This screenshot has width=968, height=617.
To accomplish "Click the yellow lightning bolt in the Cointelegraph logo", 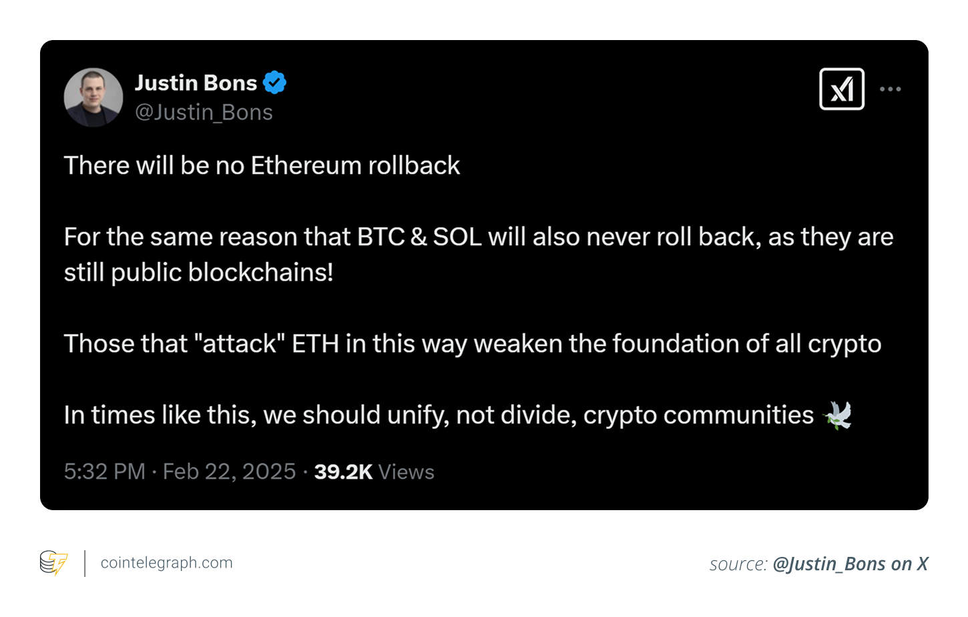I will [59, 564].
